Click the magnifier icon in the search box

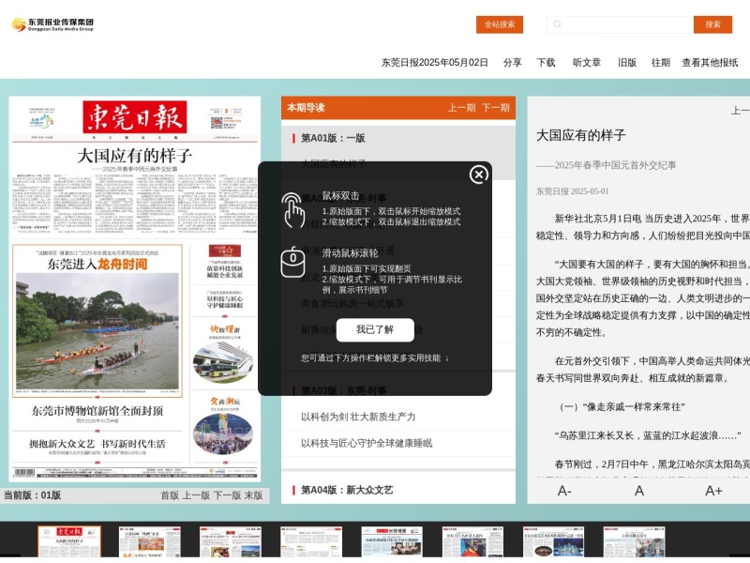point(557,24)
